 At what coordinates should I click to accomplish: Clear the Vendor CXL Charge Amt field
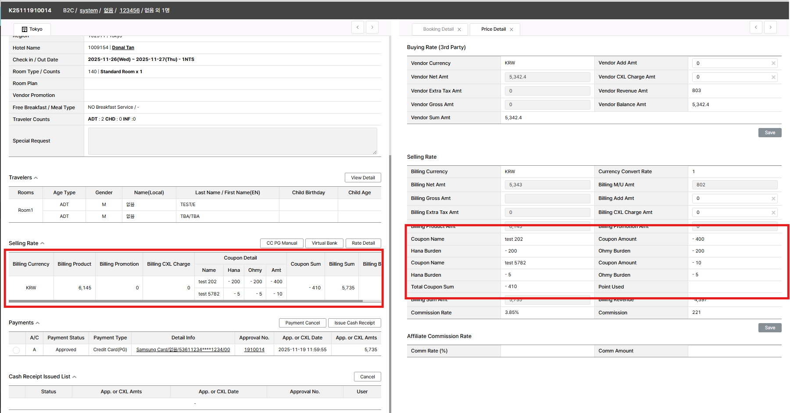[773, 77]
